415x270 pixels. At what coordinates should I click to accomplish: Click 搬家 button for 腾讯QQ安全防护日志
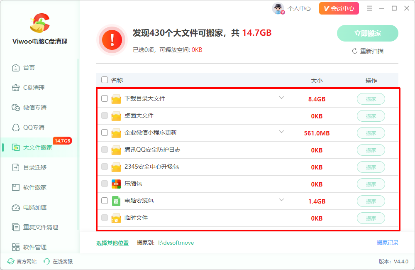coord(371,150)
